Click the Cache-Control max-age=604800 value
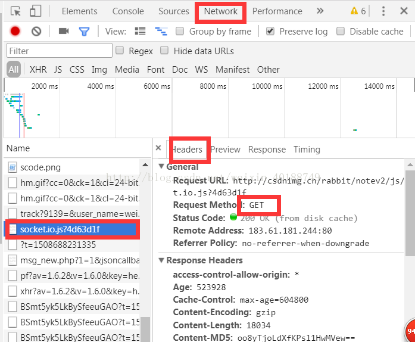 point(274,300)
